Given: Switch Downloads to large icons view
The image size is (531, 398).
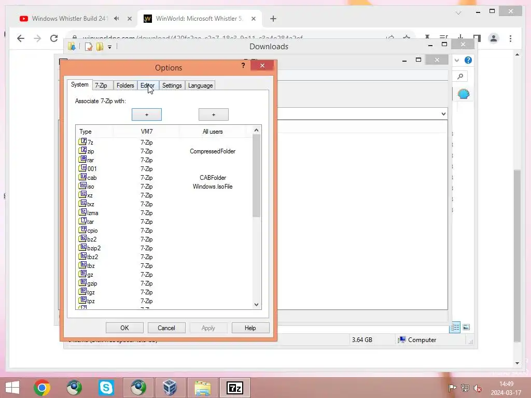Looking at the screenshot, I should click(x=466, y=327).
